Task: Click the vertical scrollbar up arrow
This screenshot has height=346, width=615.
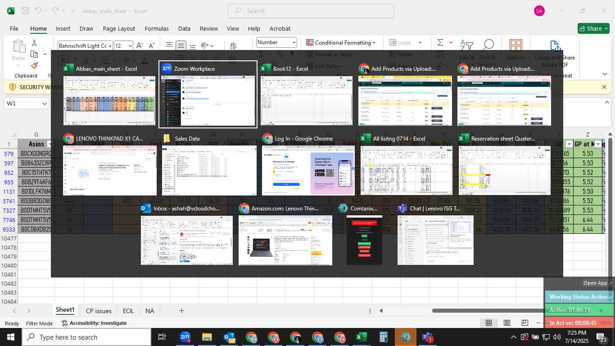Action: point(611,134)
